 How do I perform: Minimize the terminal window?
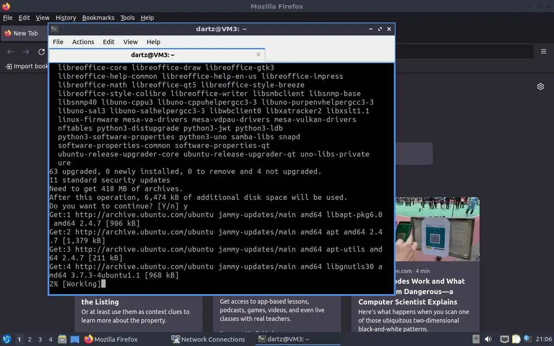point(371,29)
